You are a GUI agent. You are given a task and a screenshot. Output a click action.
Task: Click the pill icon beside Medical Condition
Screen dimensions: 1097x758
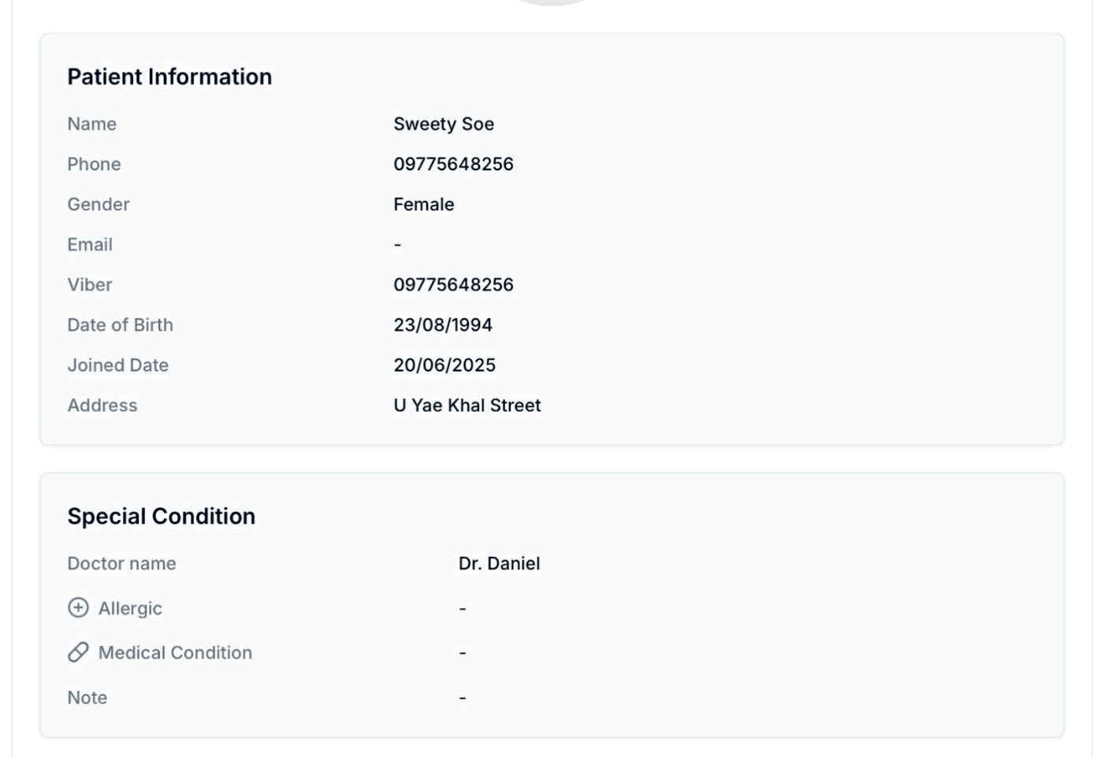click(x=78, y=652)
